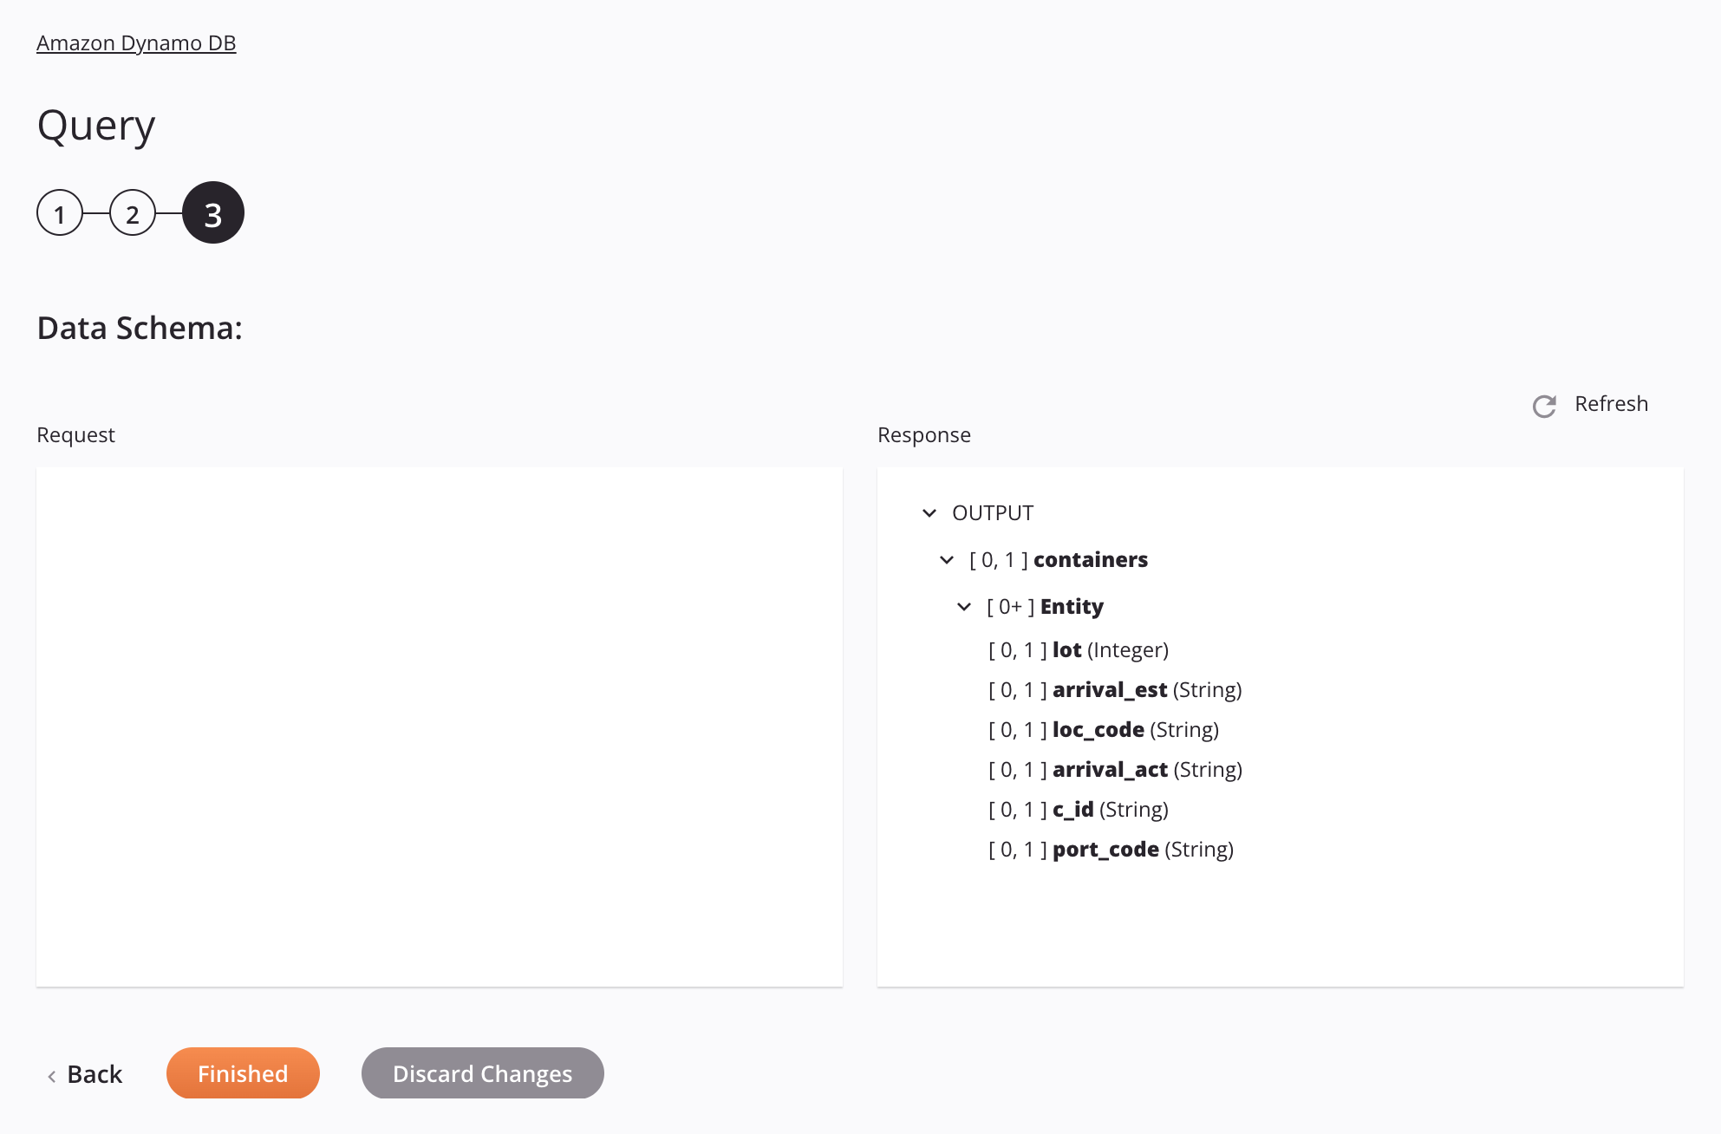Viewport: 1721px width, 1134px height.
Task: Click the Refresh icon to reload schema
Action: (1544, 405)
